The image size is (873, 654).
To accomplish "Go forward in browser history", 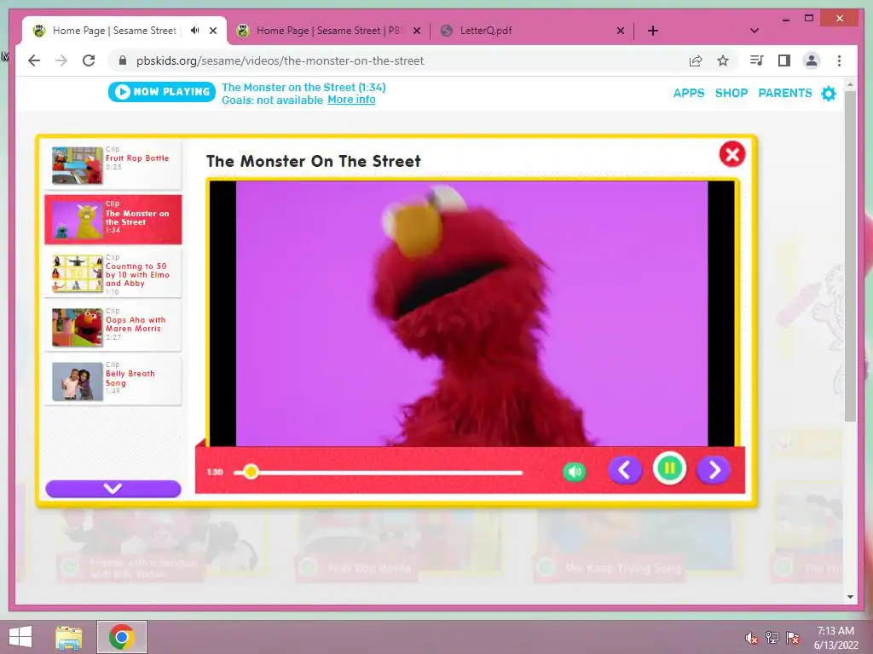I will pyautogui.click(x=61, y=60).
